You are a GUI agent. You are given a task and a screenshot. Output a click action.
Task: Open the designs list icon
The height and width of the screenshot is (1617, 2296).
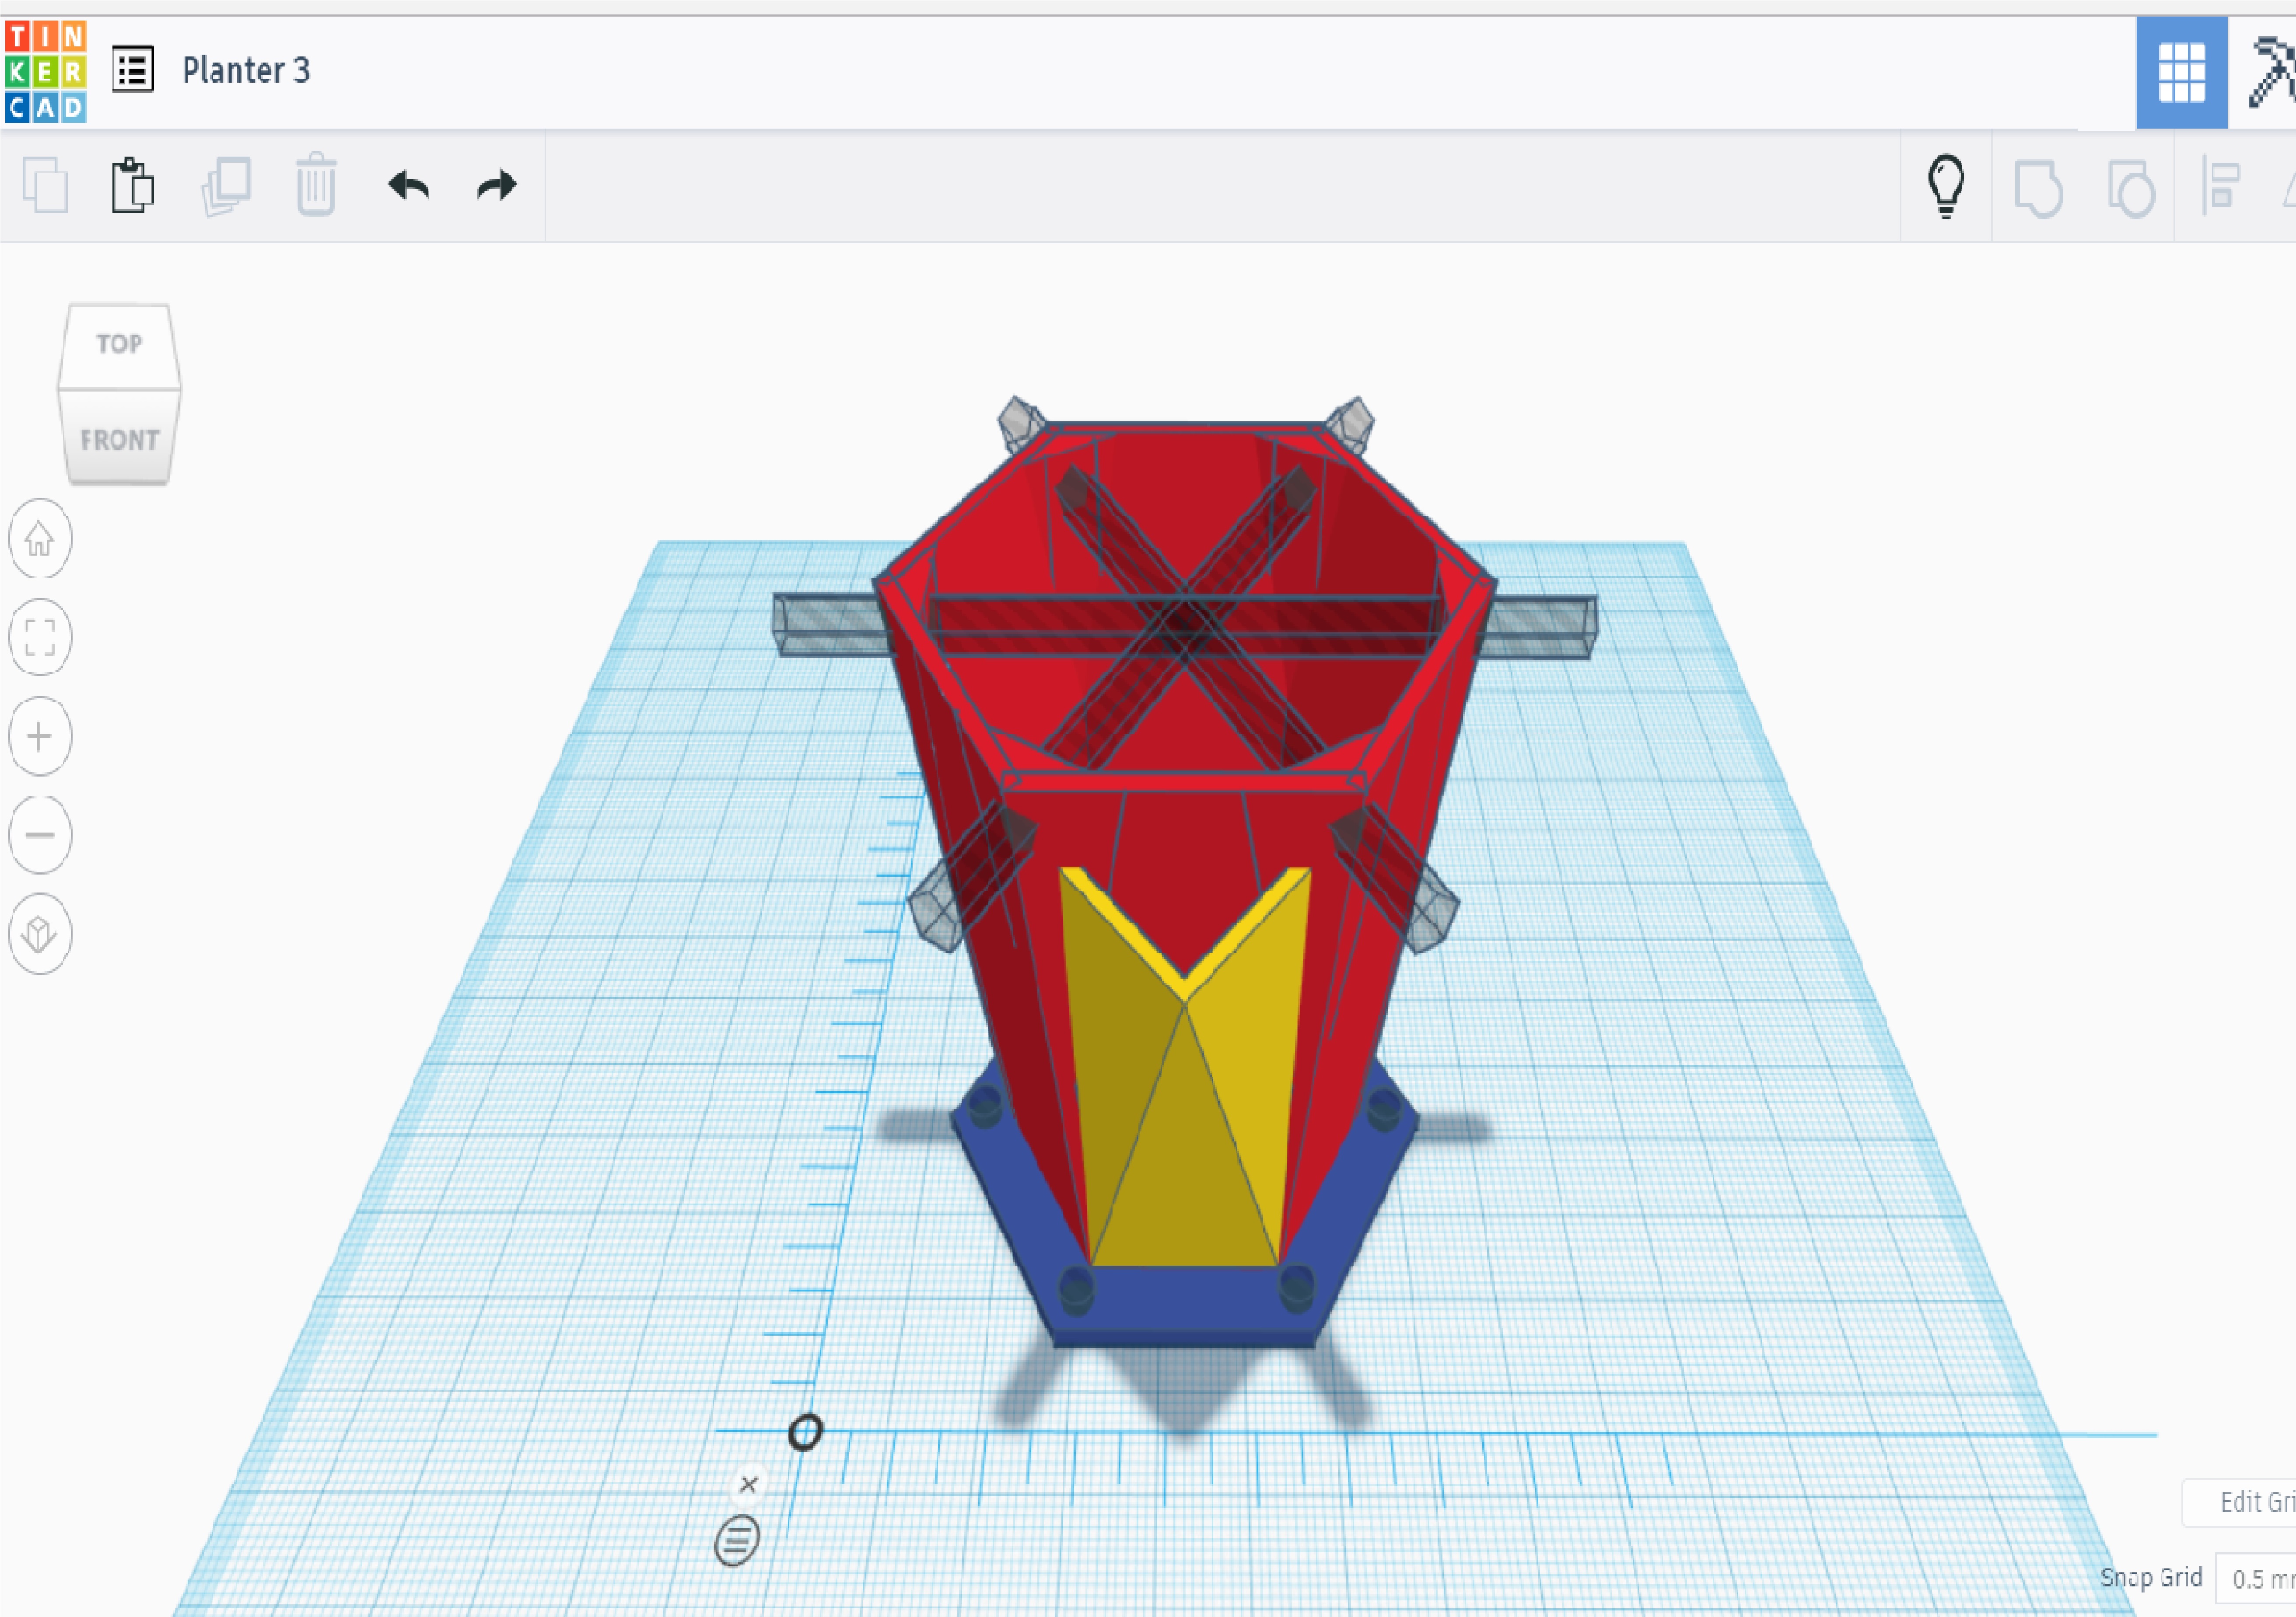(132, 70)
